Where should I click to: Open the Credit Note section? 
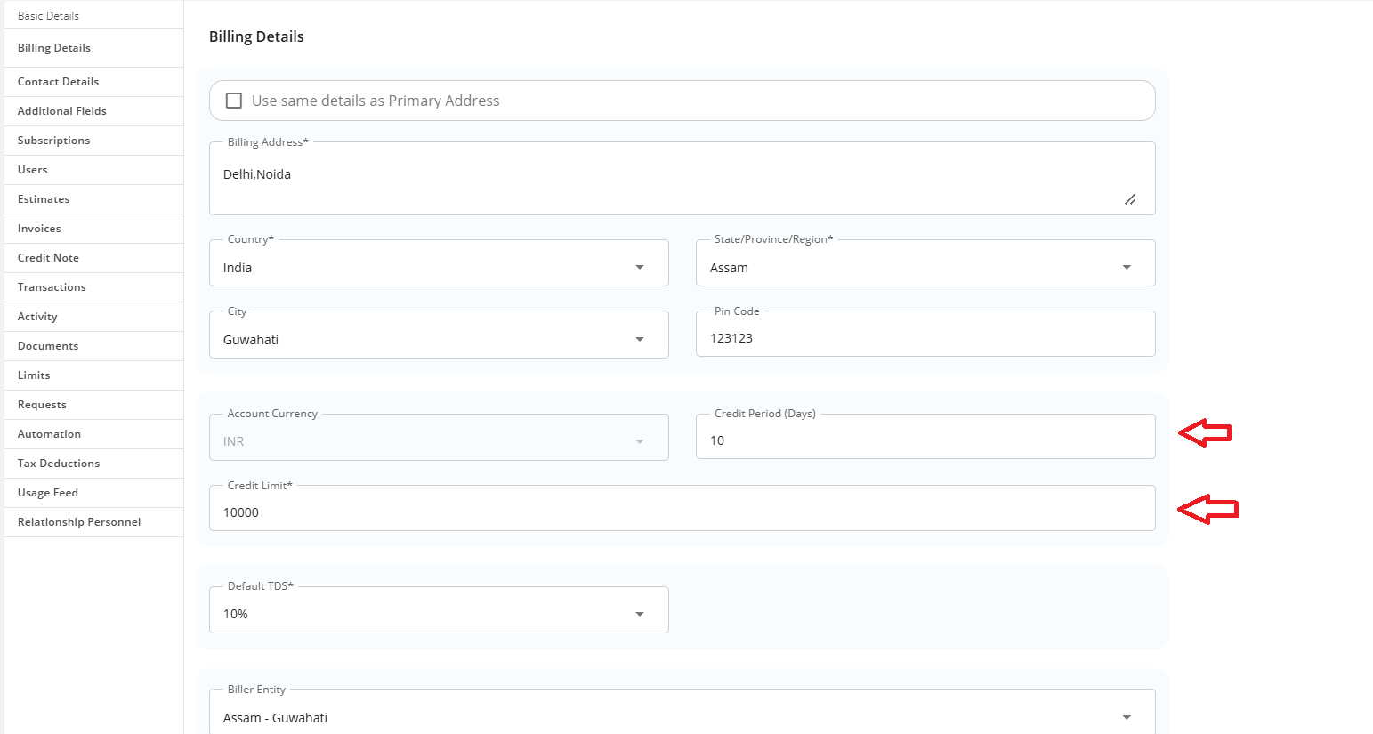(47, 257)
